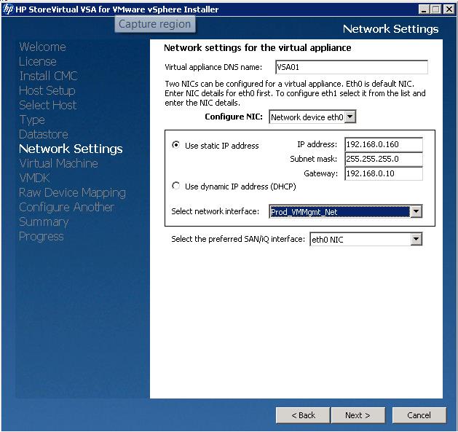This screenshot has height=432, width=458.
Task: Click the Prod_VMMgmt_Net selected interface value
Action: (x=339, y=211)
